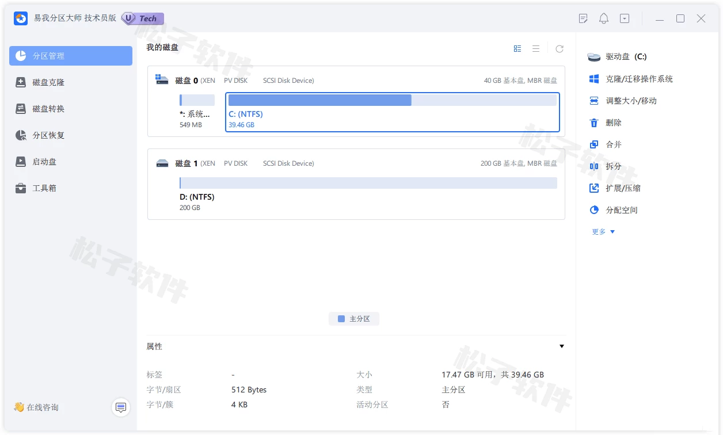
Task: Choose 删除 partition action
Action: coord(614,123)
